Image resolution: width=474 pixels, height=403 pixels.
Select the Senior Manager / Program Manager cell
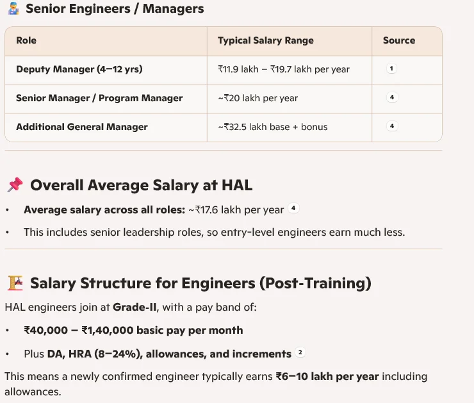tap(99, 98)
